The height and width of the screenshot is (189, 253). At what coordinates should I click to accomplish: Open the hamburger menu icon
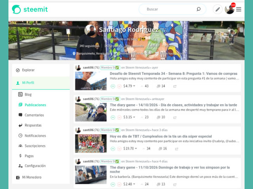[x=239, y=9]
